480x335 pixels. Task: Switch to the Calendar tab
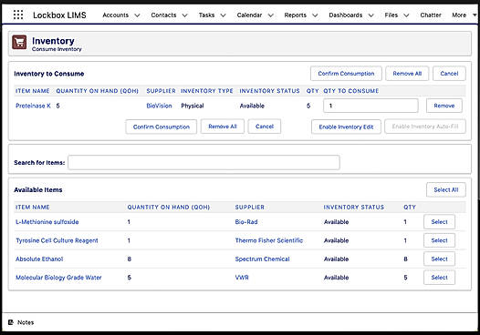point(249,15)
